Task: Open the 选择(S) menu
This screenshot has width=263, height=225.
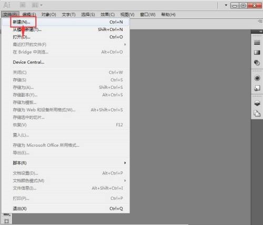Action: click(x=88, y=14)
